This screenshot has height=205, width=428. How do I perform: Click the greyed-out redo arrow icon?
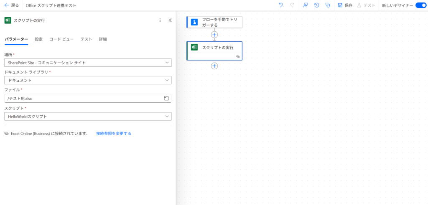292,5
